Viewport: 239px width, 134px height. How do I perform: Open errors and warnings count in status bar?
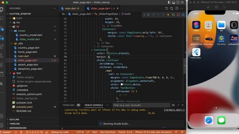pos(34,132)
